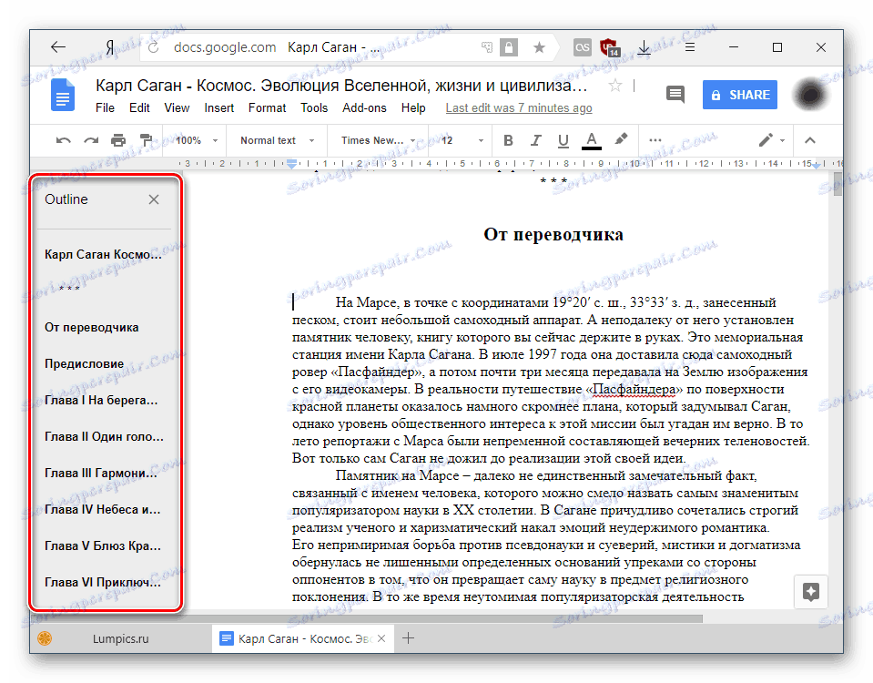Redo the last action
This screenshot has height=683, width=873.
click(91, 140)
